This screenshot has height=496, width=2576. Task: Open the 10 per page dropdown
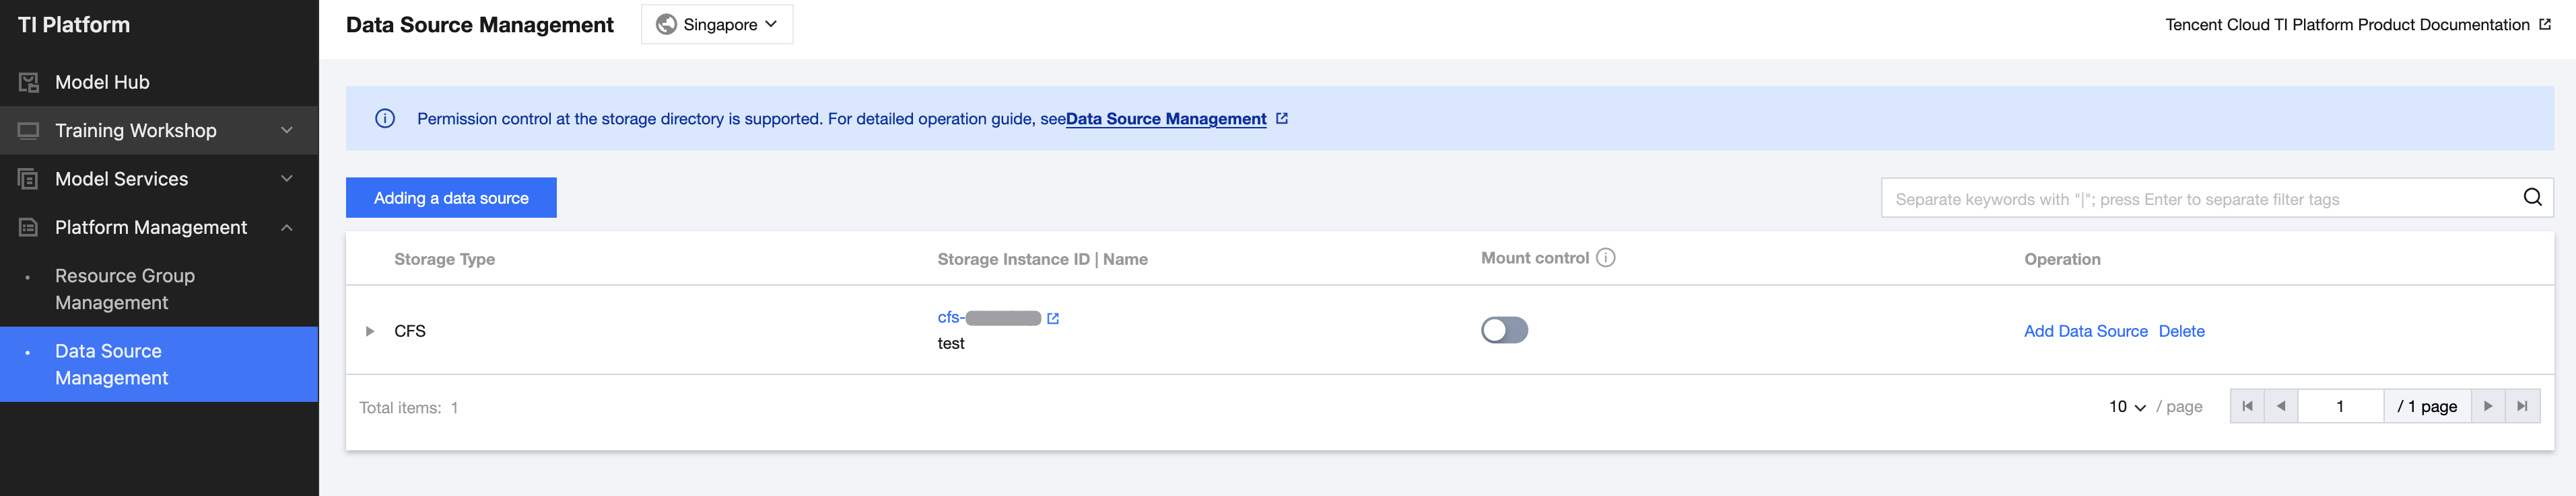coord(2127,407)
